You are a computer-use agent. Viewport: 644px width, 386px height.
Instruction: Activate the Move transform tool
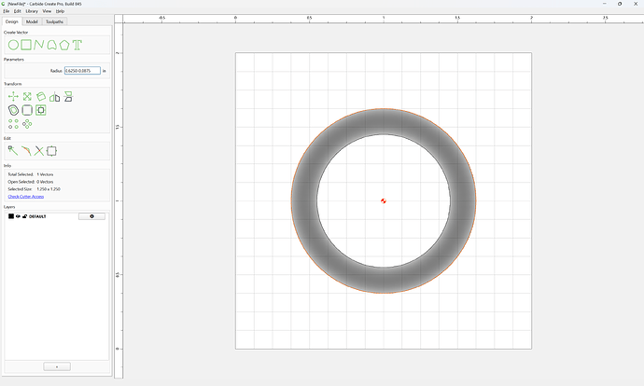[x=13, y=97]
